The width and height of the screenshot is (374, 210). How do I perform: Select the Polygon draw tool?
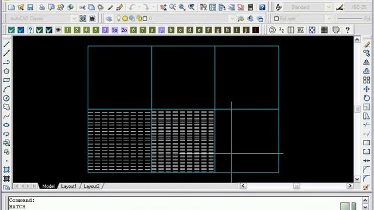point(6,71)
